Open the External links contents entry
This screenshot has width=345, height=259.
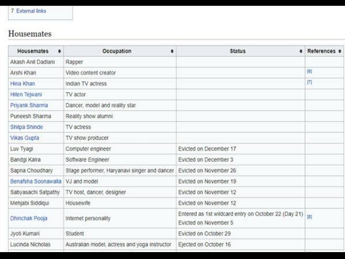[x=31, y=11]
